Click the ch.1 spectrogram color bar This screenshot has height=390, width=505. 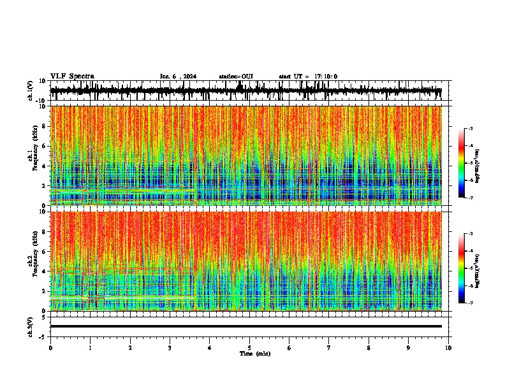[x=461, y=163]
